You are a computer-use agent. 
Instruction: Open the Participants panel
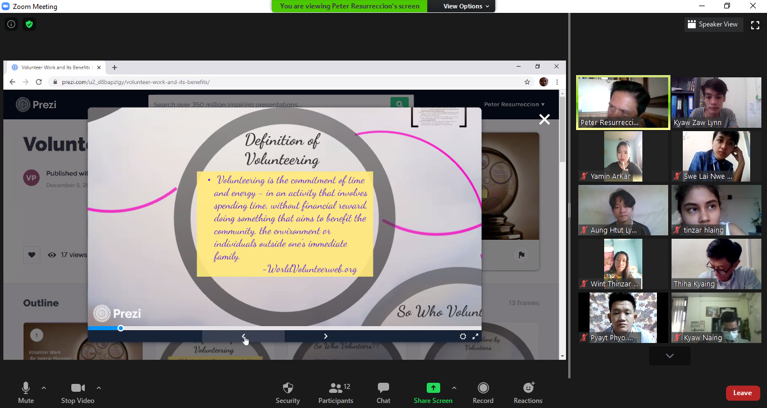336,393
